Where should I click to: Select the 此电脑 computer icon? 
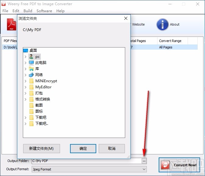(31, 63)
